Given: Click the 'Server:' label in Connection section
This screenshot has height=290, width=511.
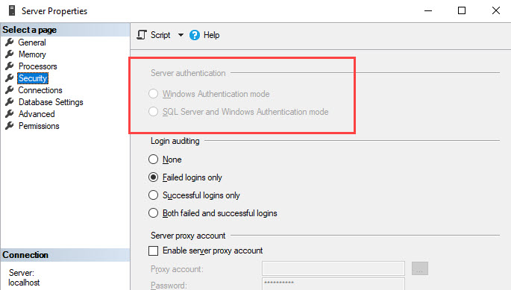Looking at the screenshot, I should click(22, 272).
